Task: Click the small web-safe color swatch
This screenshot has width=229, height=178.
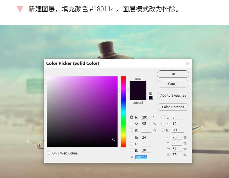Action: pos(151,98)
